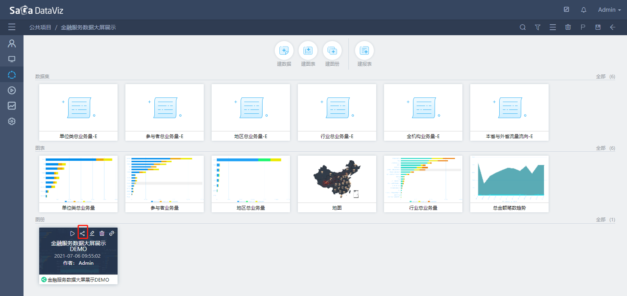Open the 总金额笔数趋势 area chart
Image resolution: width=627 pixels, height=296 pixels.
[x=509, y=184]
